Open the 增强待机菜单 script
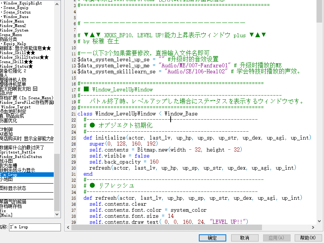This screenshot has height=243, width=324. (x=13, y=84)
